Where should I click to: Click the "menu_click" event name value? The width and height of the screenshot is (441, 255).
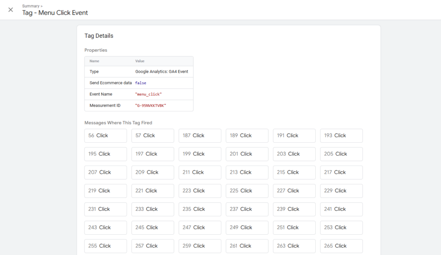pos(149,94)
